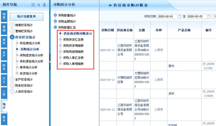Select 采购供货汇总表 report
The image size is (216, 126).
[73, 40]
